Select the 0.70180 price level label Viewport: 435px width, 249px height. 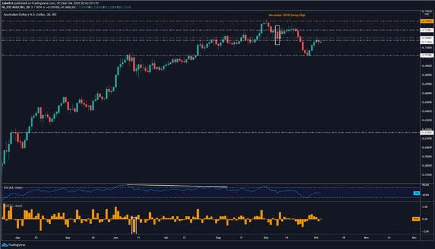(x=427, y=56)
